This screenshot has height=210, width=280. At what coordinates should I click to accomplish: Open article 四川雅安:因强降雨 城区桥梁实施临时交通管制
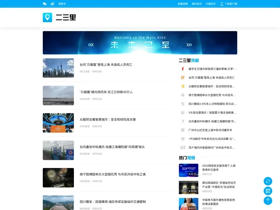click(113, 202)
